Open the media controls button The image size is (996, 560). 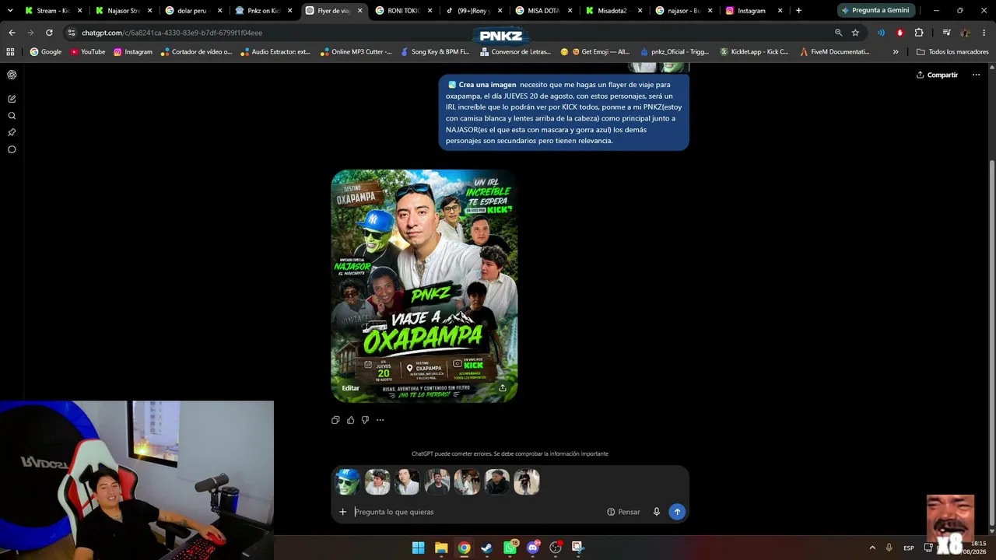(946, 33)
